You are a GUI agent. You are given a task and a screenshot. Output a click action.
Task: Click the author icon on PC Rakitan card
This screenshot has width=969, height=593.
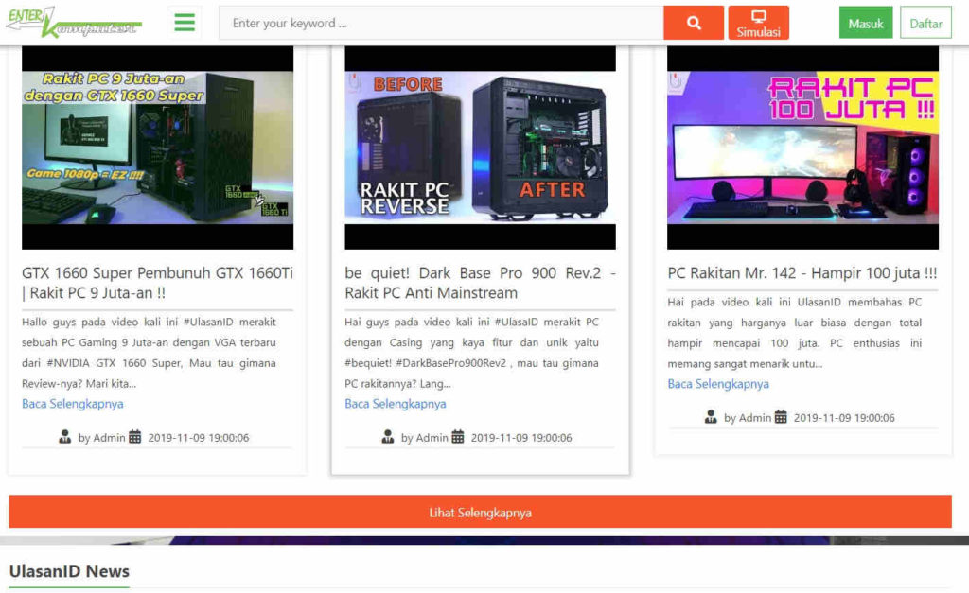click(x=711, y=418)
